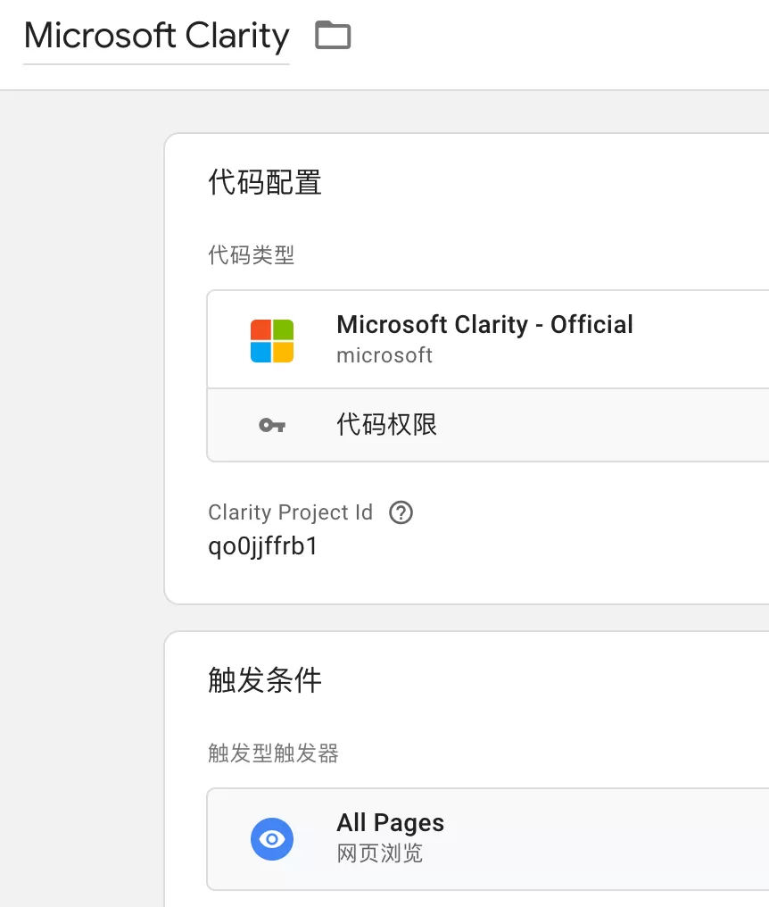Open the All Pages trigger
The image size is (769, 907).
coord(488,839)
